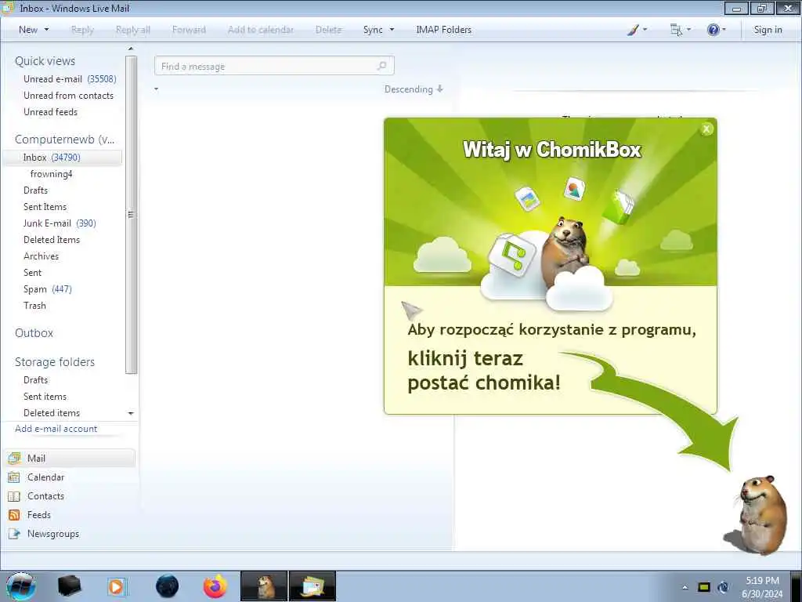
Task: Click the Windows Live Mail title bar icon
Action: pos(8,8)
